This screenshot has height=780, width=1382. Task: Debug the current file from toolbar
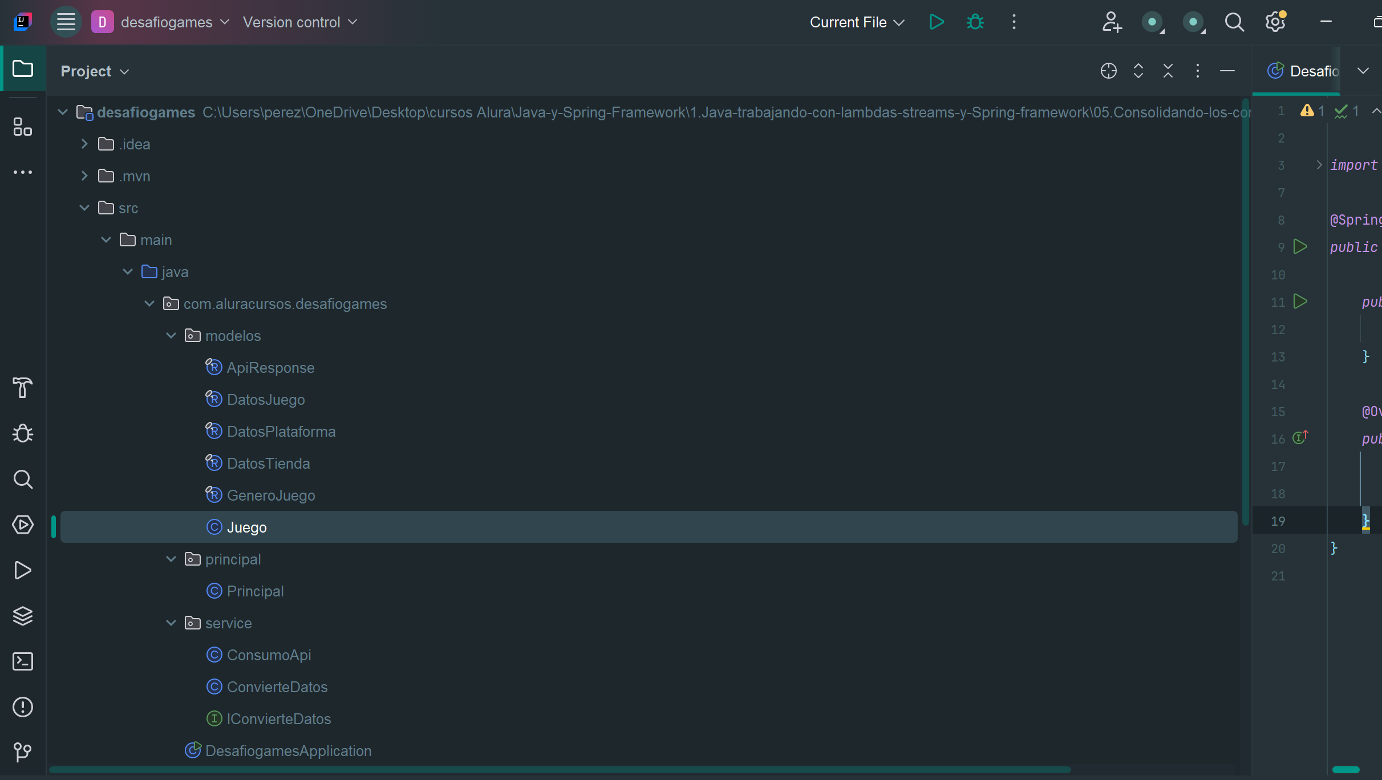(975, 22)
